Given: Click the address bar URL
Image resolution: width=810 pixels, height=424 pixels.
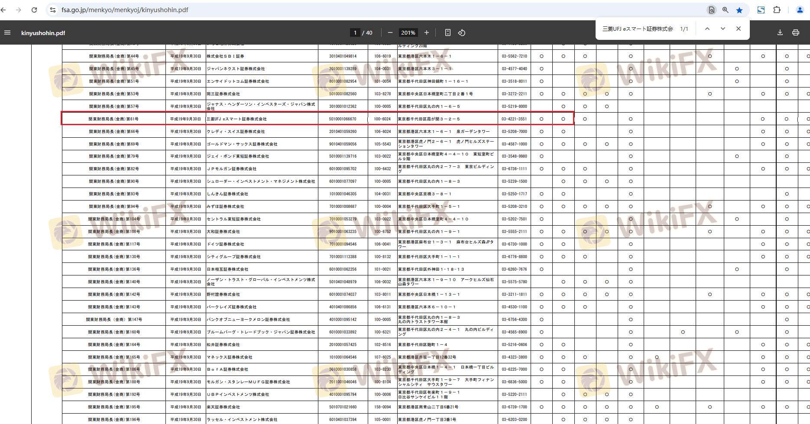Looking at the screenshot, I should 125,10.
